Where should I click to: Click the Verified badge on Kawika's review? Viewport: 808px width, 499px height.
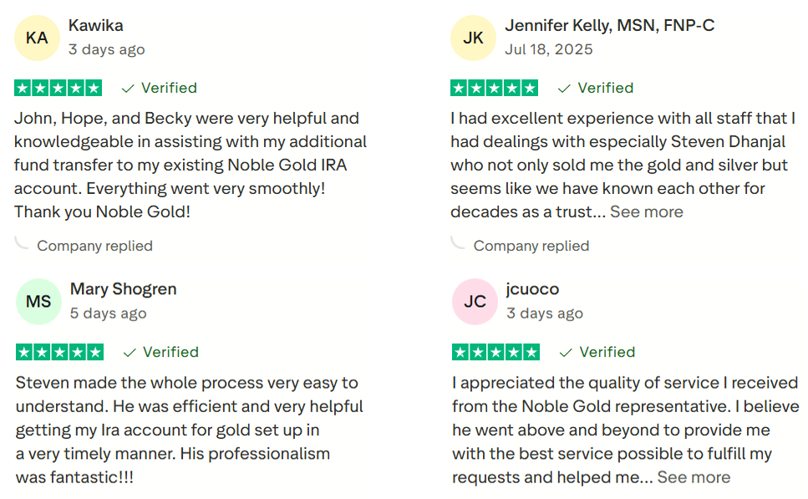tap(160, 88)
